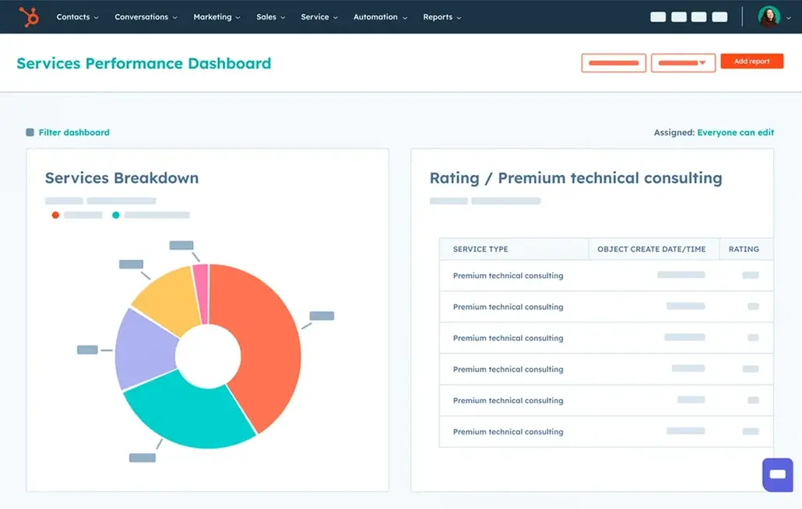
Task: Open the Marketing menu
Action: point(216,16)
